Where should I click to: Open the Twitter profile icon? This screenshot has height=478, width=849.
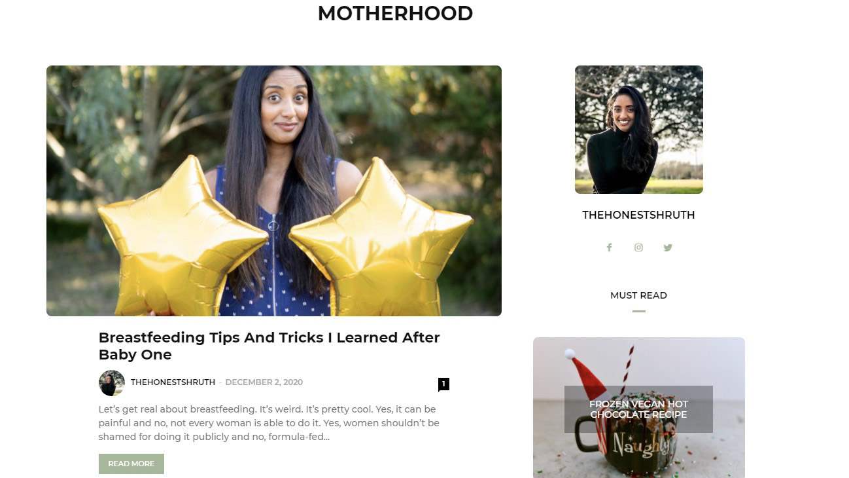[x=668, y=248]
